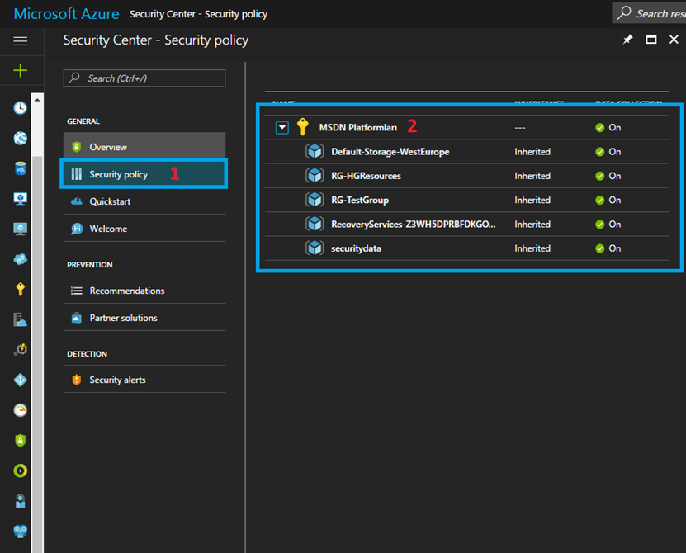Click the yellow key icon beside MSDN Platformları
The image size is (686, 553).
coord(303,127)
